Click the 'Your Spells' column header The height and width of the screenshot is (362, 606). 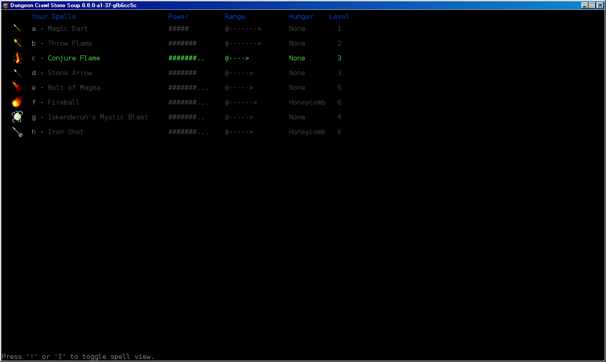(x=54, y=17)
